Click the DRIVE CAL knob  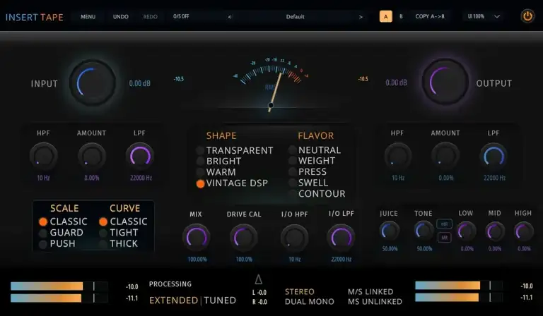coord(243,238)
